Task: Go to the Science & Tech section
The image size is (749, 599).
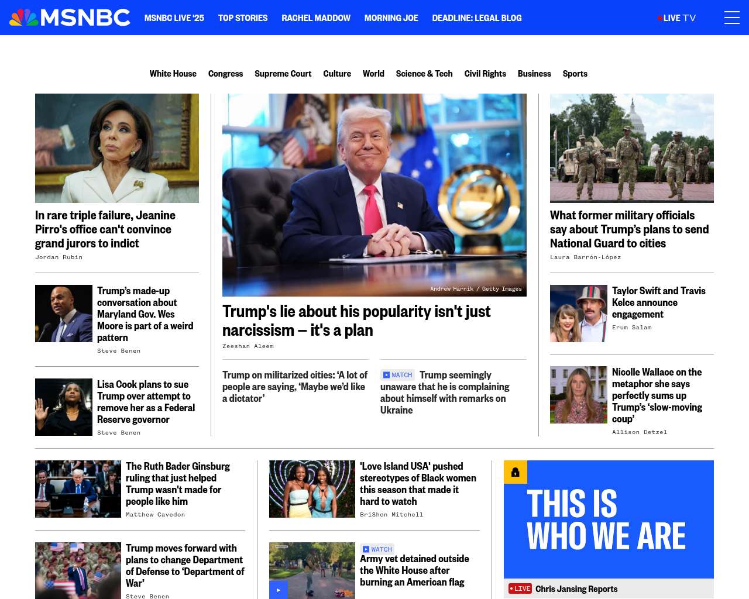Action: pyautogui.click(x=424, y=74)
